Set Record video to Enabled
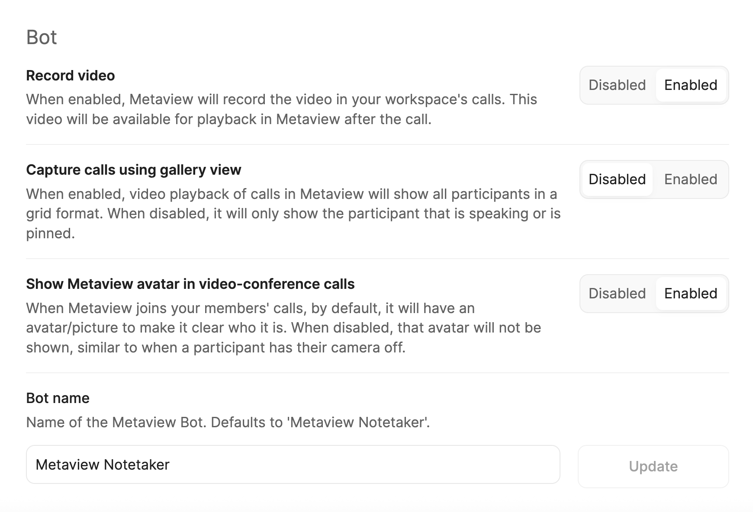 [691, 85]
